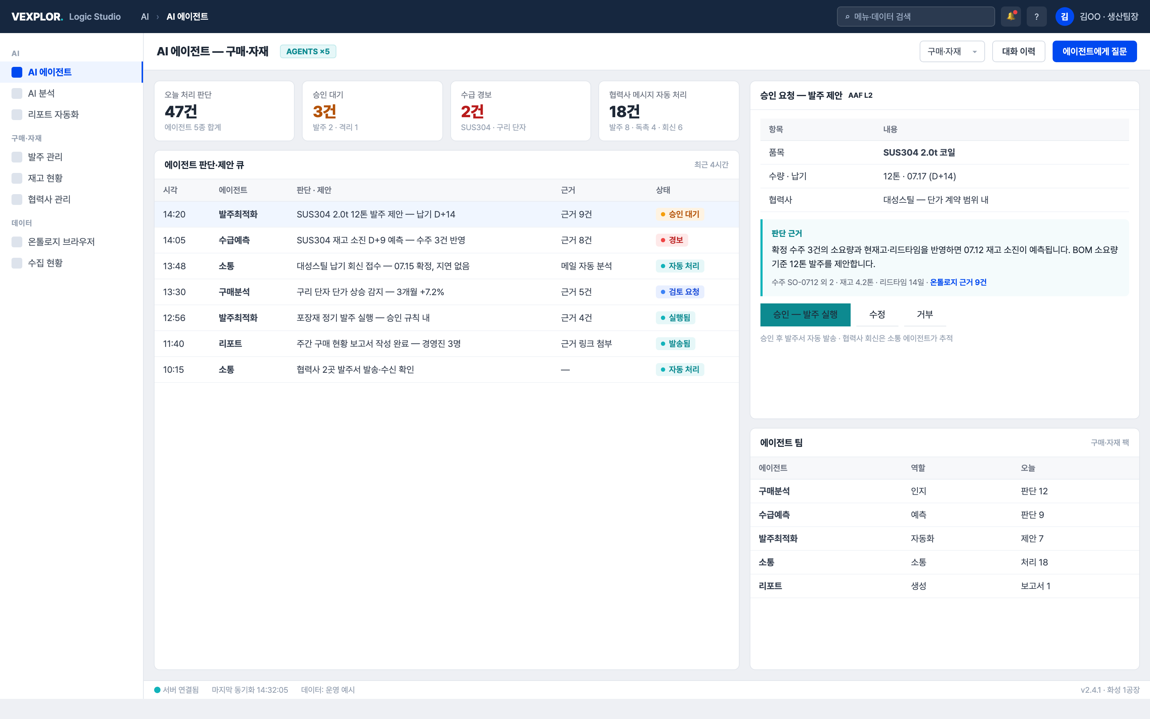The width and height of the screenshot is (1150, 719).
Task: Open the 구매·자재 domain dropdown
Action: coord(952,51)
